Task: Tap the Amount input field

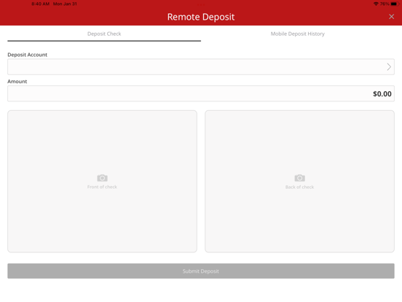Action: pyautogui.click(x=201, y=93)
